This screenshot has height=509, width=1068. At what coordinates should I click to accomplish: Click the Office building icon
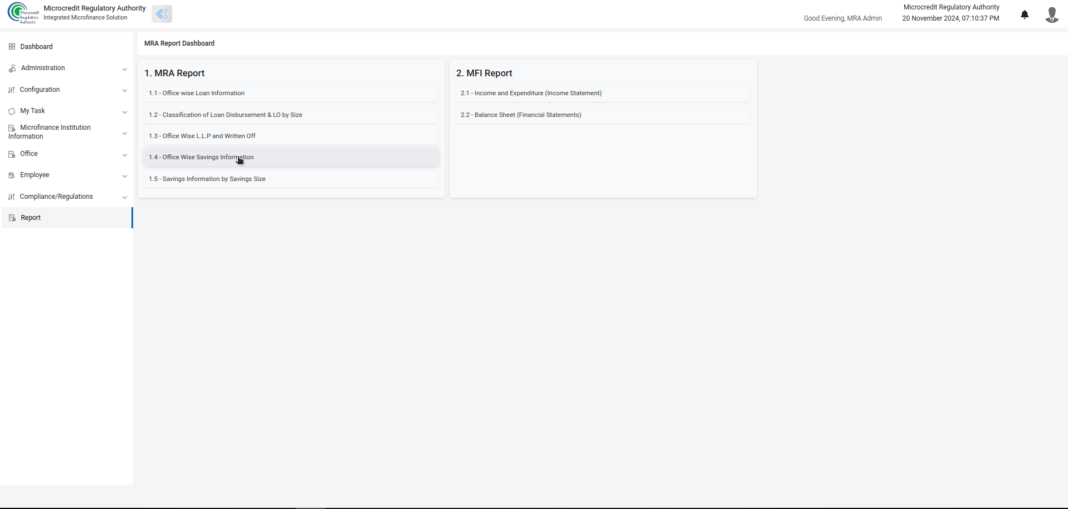[x=12, y=154]
